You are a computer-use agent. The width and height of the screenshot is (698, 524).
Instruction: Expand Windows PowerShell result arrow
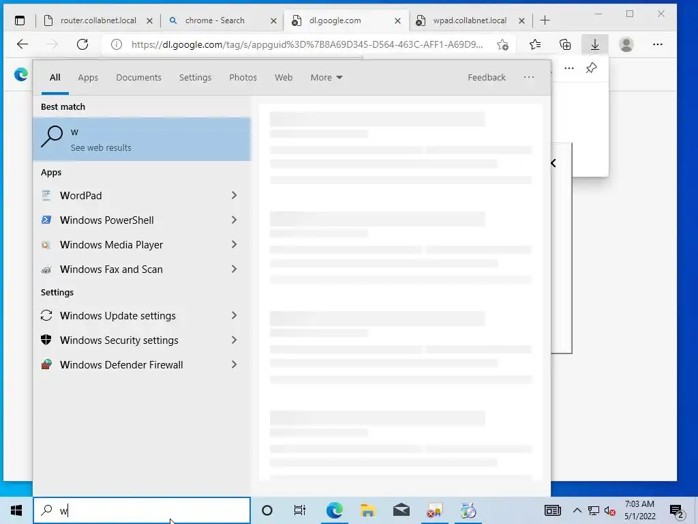(234, 220)
